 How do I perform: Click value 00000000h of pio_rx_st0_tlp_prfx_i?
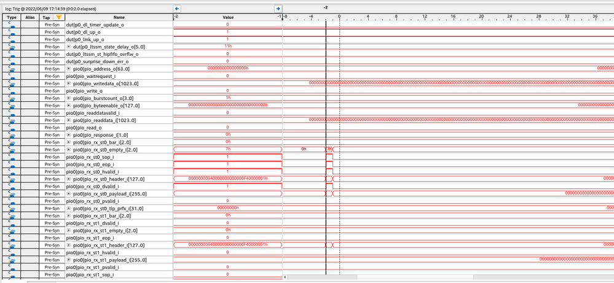pyautogui.click(x=227, y=208)
